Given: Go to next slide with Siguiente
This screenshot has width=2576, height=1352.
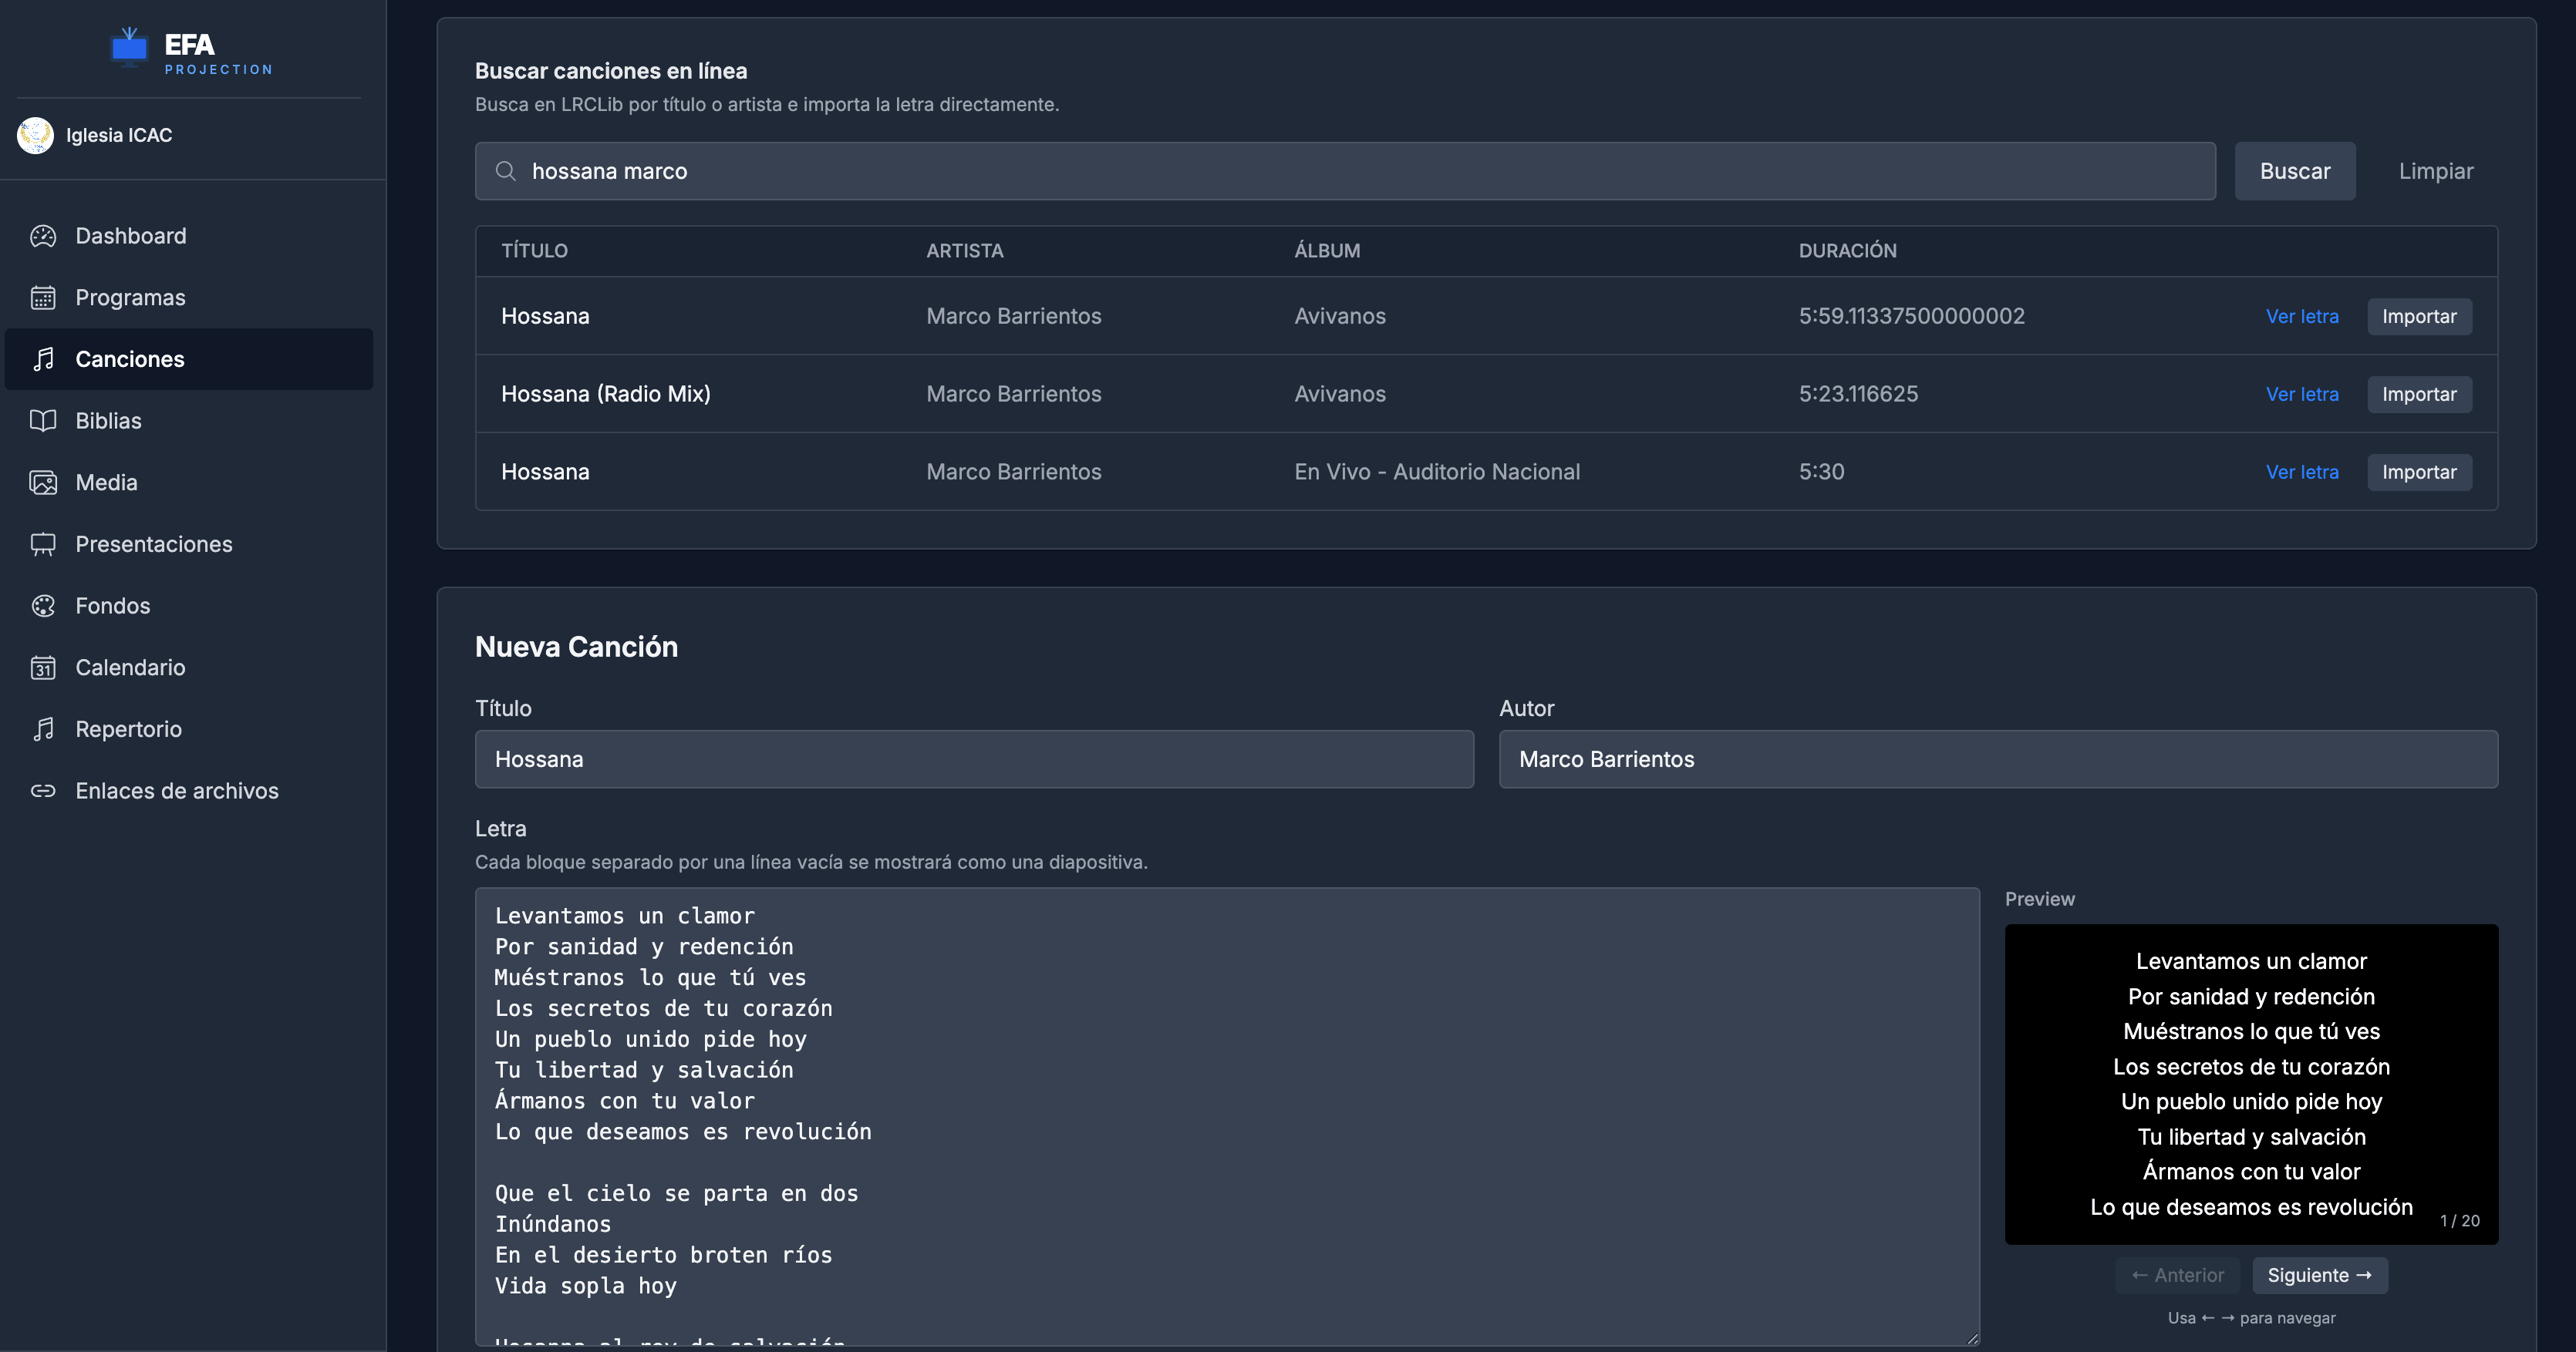Looking at the screenshot, I should 2319,1275.
